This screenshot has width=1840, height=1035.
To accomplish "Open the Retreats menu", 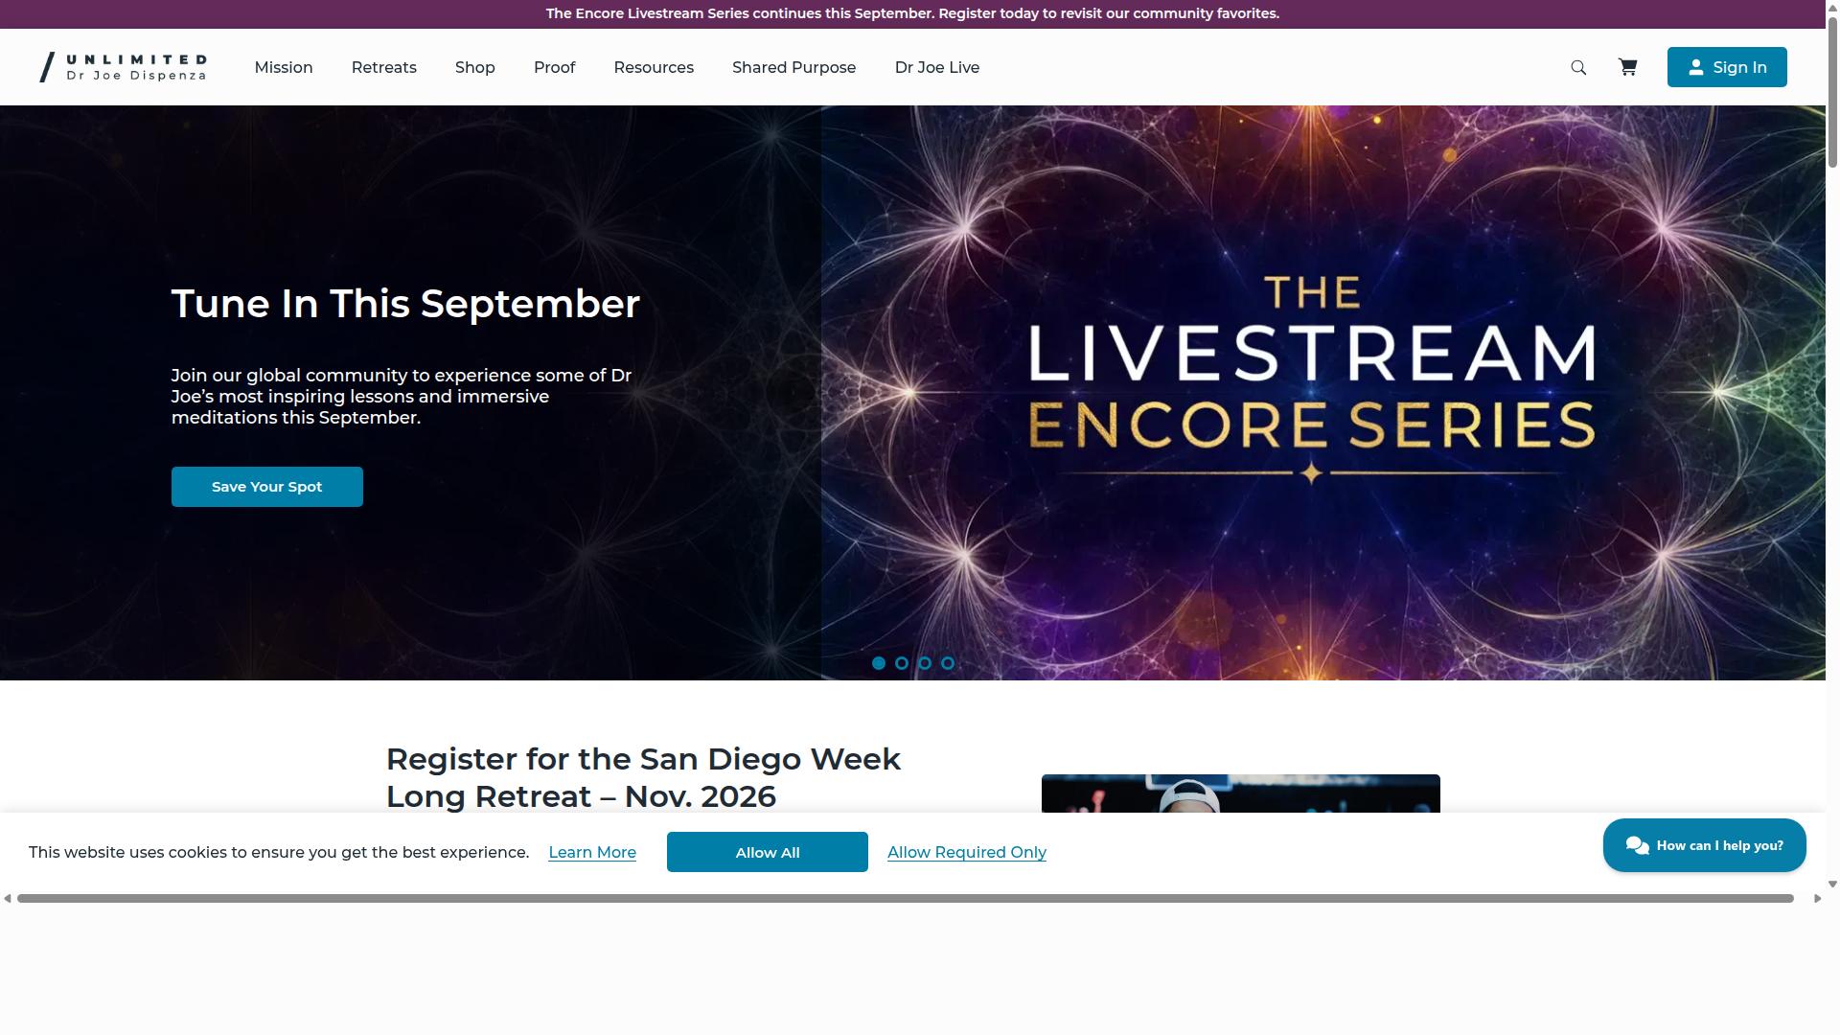I will click(x=384, y=67).
